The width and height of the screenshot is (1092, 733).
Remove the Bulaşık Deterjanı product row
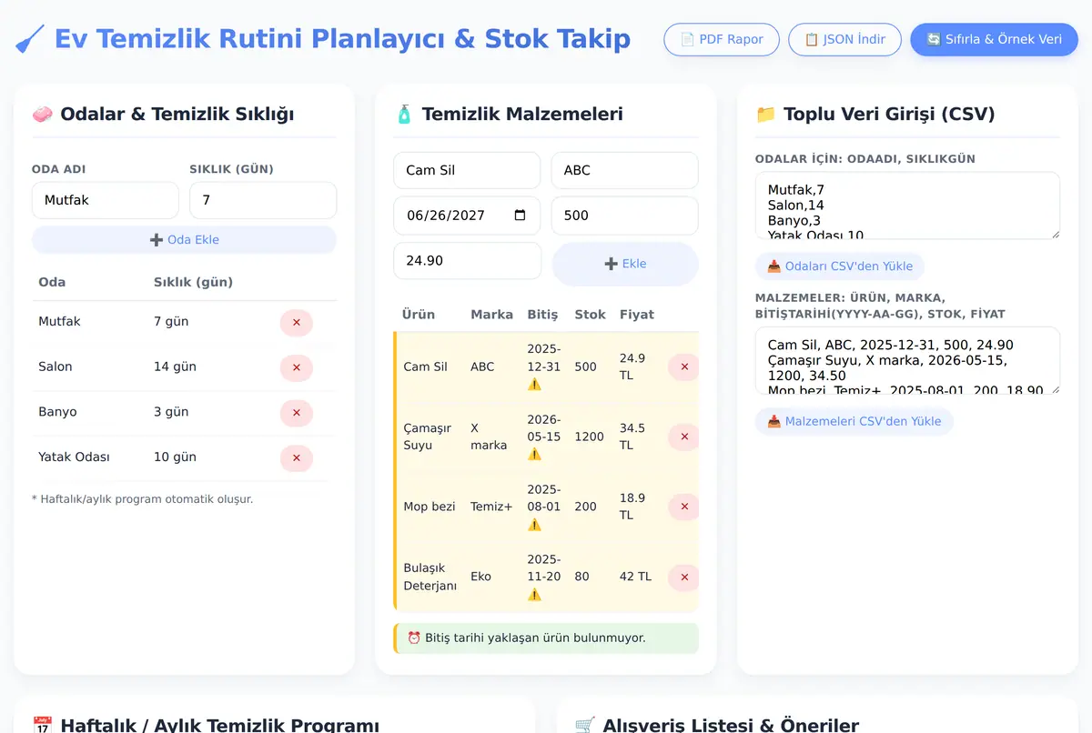pyautogui.click(x=683, y=577)
